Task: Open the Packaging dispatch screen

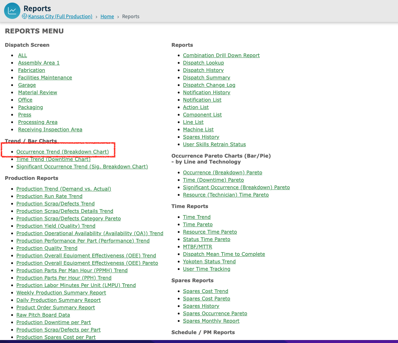Action: (x=30, y=107)
